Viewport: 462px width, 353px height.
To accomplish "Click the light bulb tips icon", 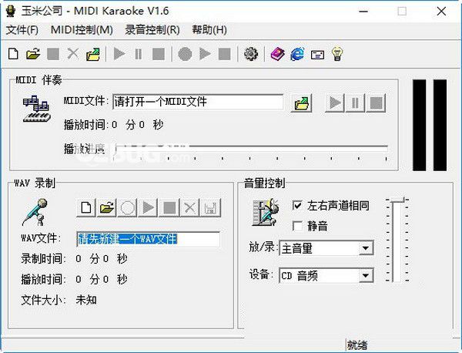I will [x=337, y=54].
